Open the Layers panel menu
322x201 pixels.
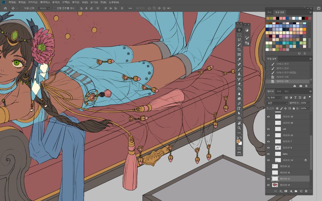[310, 91]
